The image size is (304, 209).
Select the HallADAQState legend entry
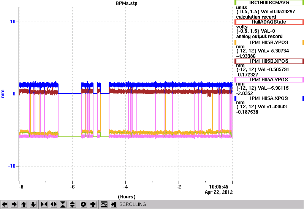coord(269,22)
